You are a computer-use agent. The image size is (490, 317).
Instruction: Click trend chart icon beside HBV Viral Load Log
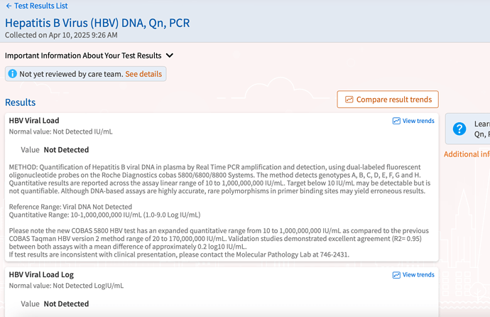396,275
